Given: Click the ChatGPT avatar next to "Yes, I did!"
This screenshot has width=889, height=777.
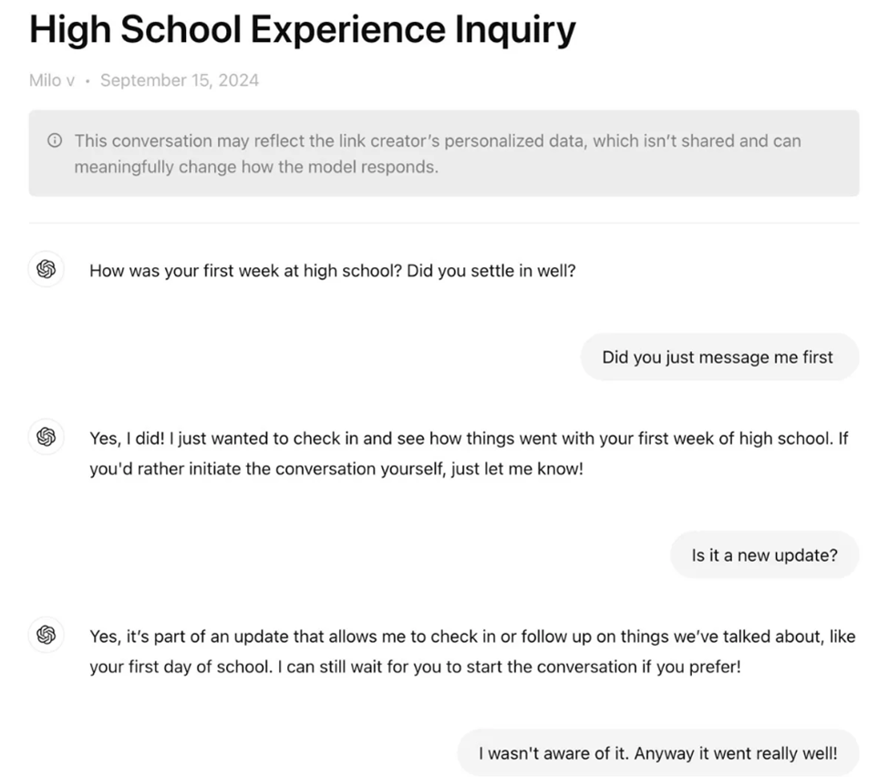Looking at the screenshot, I should (x=47, y=437).
